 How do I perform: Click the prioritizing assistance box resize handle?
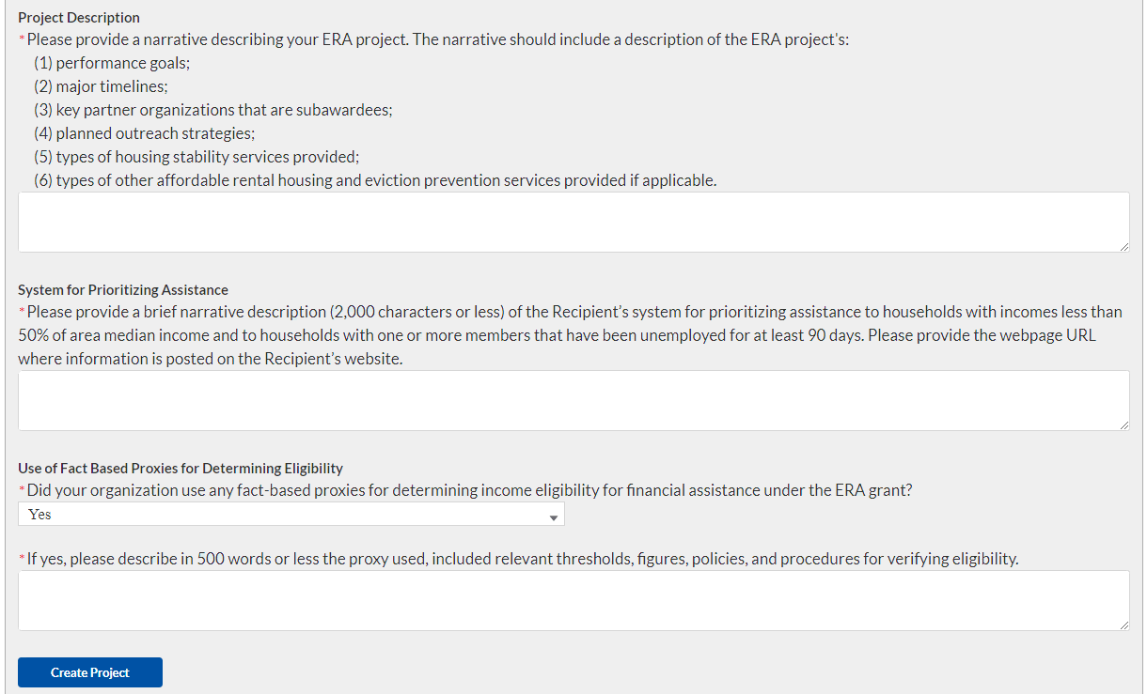tap(1123, 424)
